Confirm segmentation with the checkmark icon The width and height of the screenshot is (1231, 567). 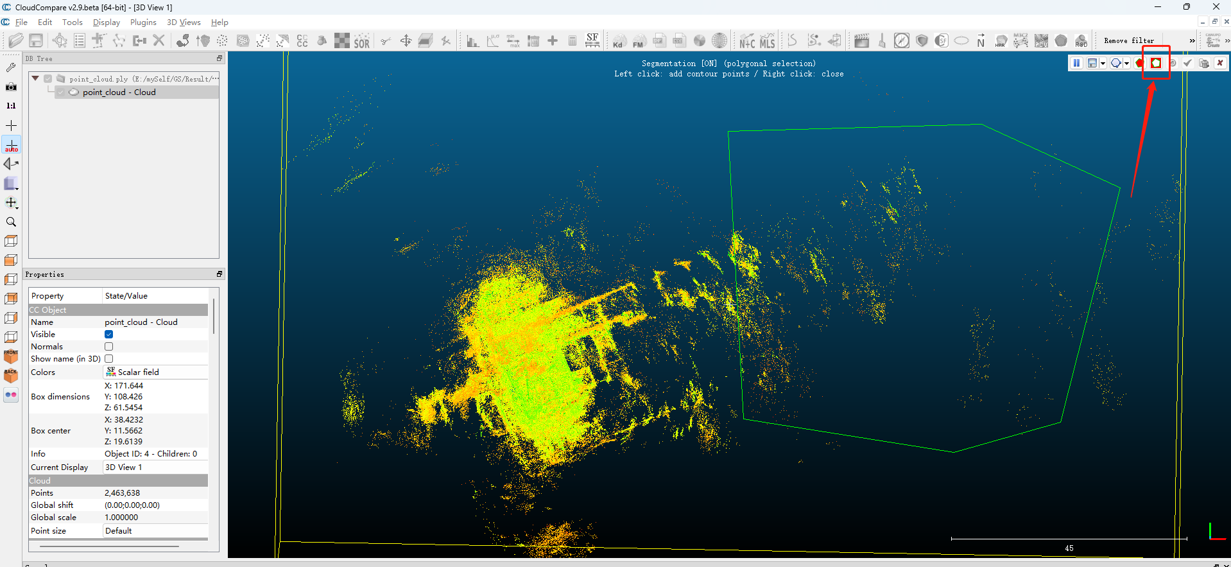(1187, 63)
